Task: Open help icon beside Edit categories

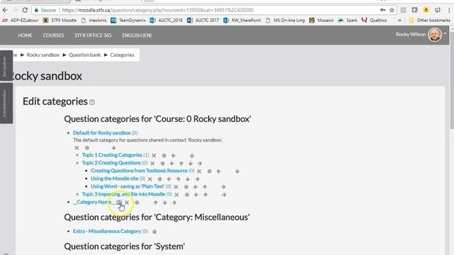Action: [92, 102]
